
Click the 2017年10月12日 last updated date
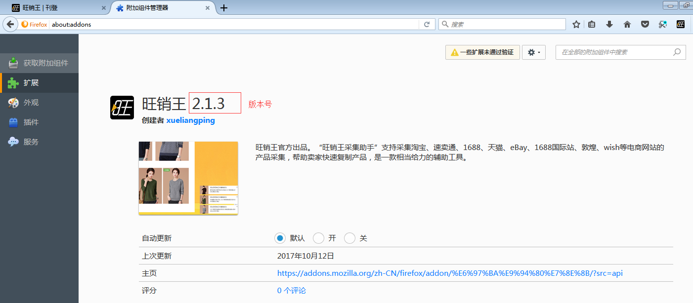pyautogui.click(x=306, y=256)
